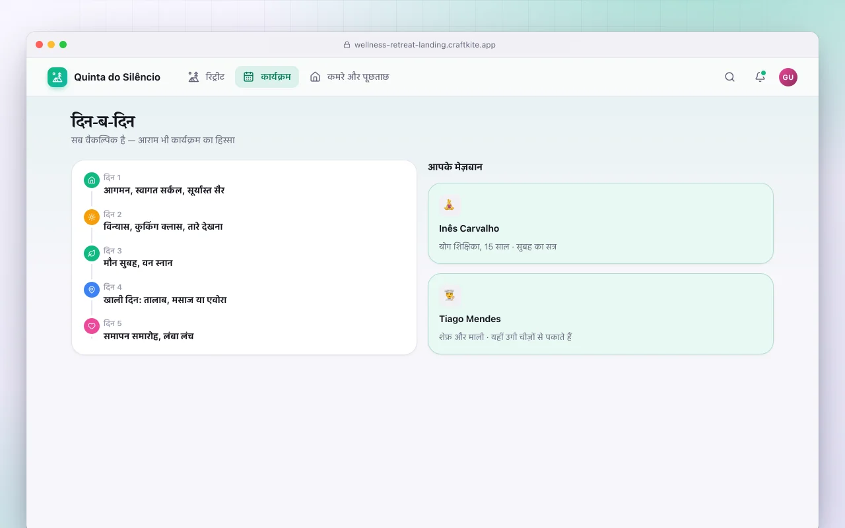The height and width of the screenshot is (528, 845).
Task: Click the leaf icon for दिन 3
Action: click(92, 253)
